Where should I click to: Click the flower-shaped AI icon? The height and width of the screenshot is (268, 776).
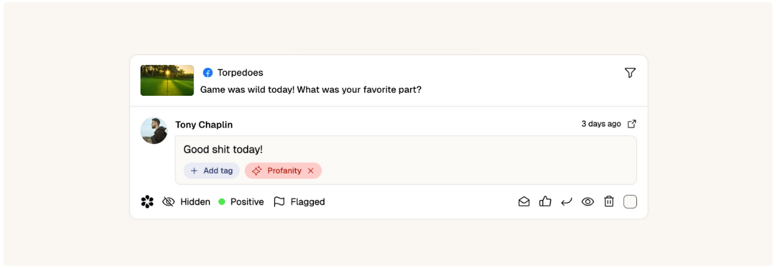point(147,202)
